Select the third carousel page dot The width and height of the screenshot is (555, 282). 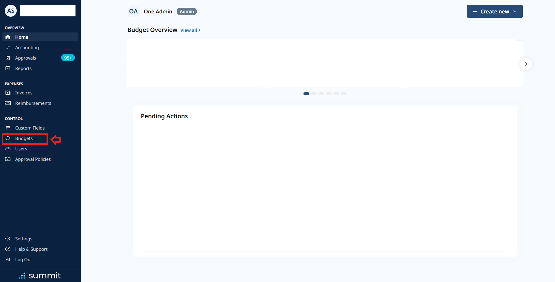click(321, 94)
